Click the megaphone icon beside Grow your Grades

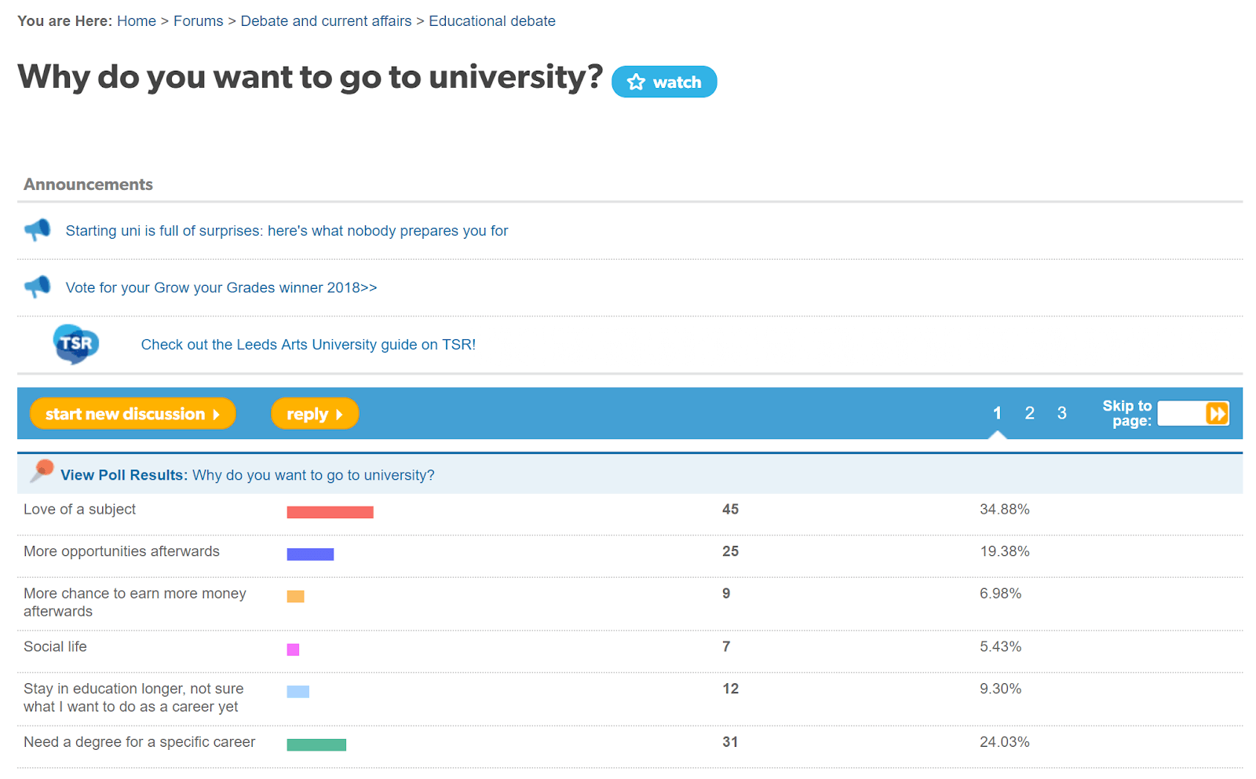[37, 287]
